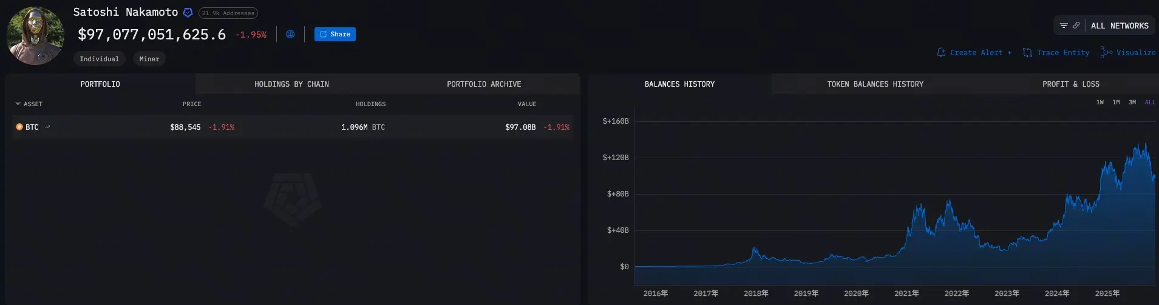Set chart range to 3M
1159x305 pixels.
click(x=1132, y=102)
